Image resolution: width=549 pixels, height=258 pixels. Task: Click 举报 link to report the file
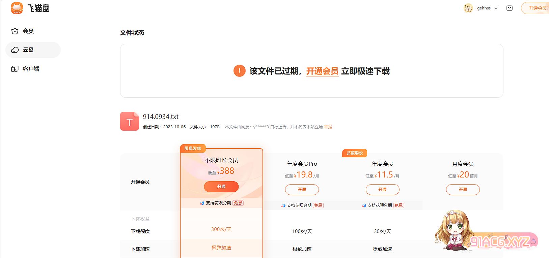click(x=328, y=127)
